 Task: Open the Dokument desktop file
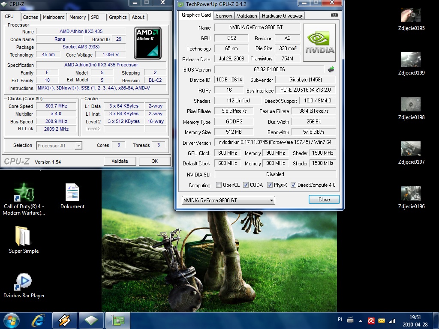click(x=72, y=192)
